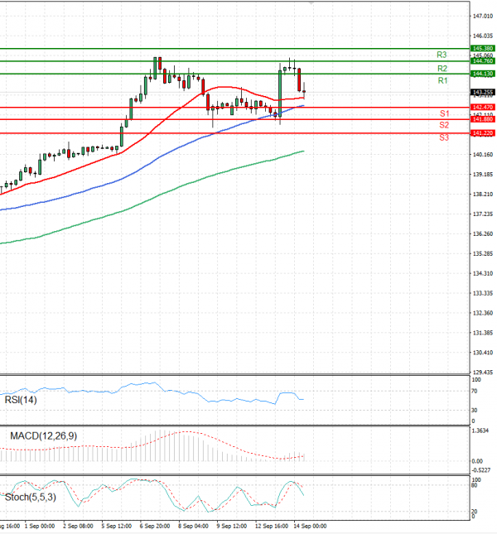This screenshot has height=534, width=497.
Task: Select the R2 resistance label
Action: pyautogui.click(x=442, y=68)
